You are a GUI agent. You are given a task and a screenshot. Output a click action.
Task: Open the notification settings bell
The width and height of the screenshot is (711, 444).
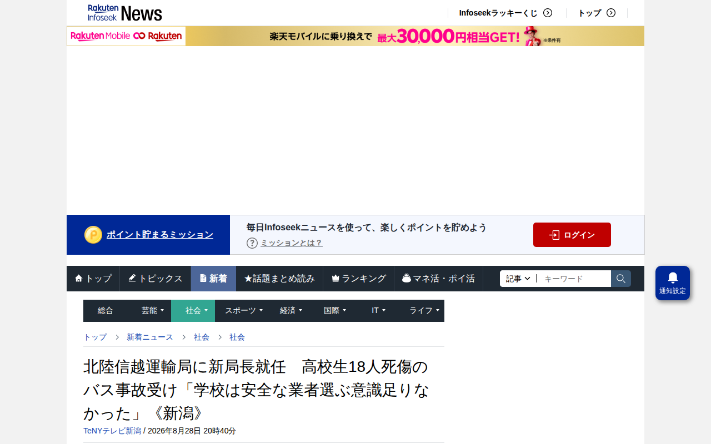[x=673, y=283]
